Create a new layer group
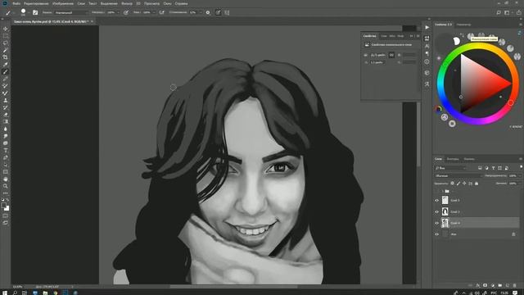Viewport: 524px width, 295px height. pyautogui.click(x=500, y=285)
